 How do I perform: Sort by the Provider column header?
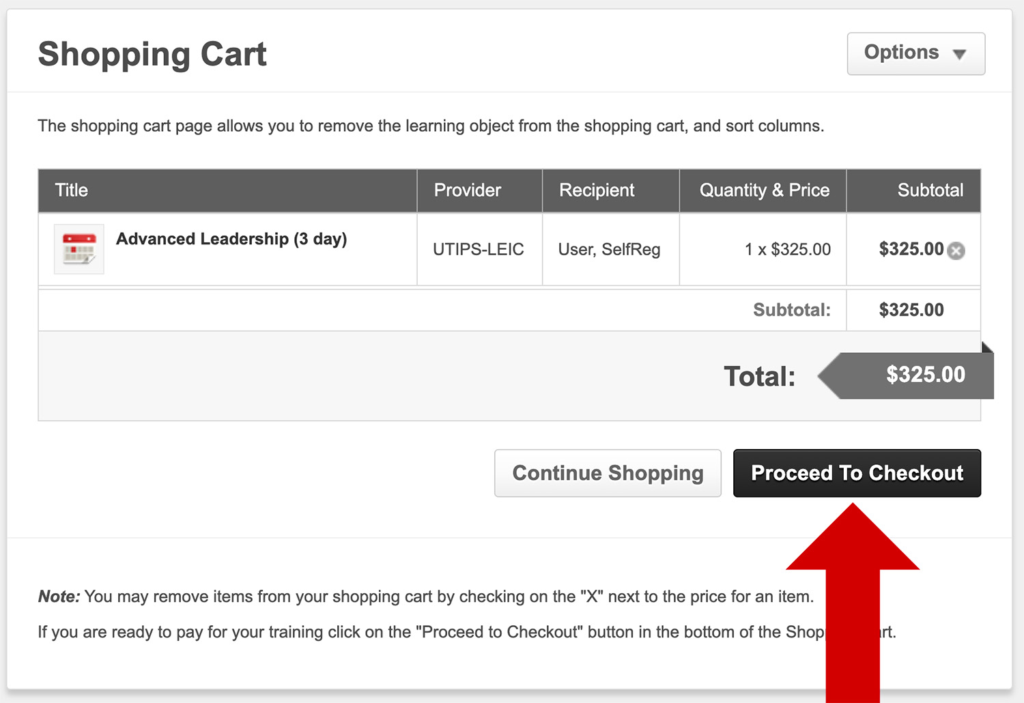(468, 190)
